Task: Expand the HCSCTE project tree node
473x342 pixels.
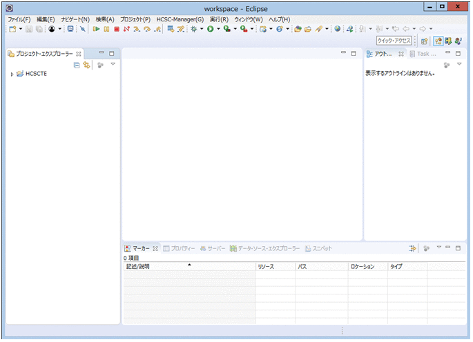Action: point(12,74)
